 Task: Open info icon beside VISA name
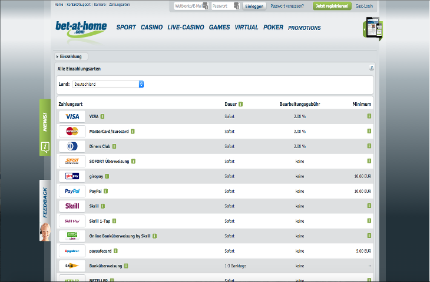click(102, 116)
